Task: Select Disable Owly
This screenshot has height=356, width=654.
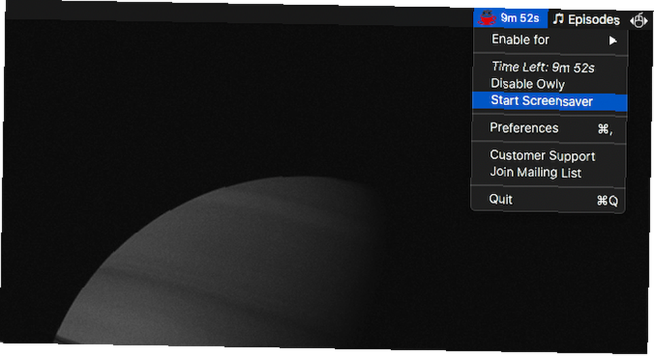Action: pos(528,84)
